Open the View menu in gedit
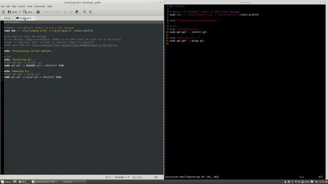 click(x=14, y=6)
